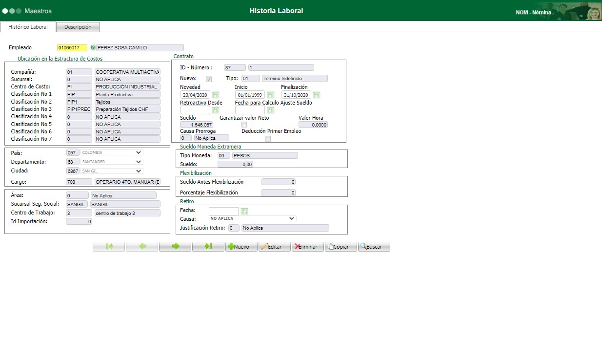Image resolution: width=602 pixels, height=341 pixels.
Task: Enable Garantizar valor Neto checkbox
Action: point(244,125)
